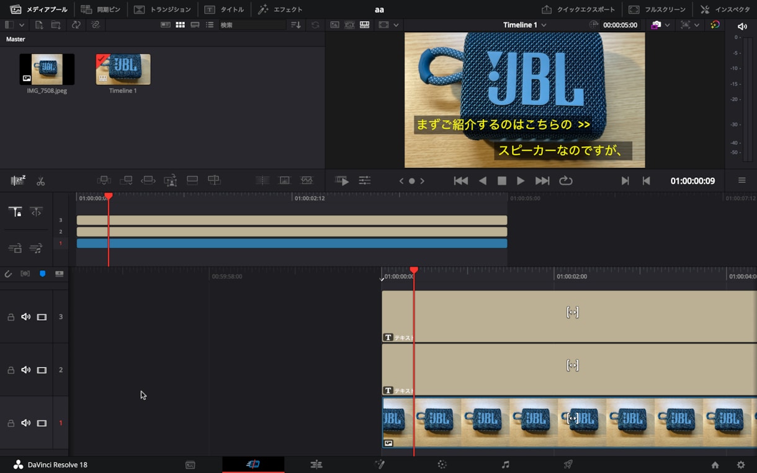Click the import media folder icon
This screenshot has width=757, height=473.
(x=56, y=25)
